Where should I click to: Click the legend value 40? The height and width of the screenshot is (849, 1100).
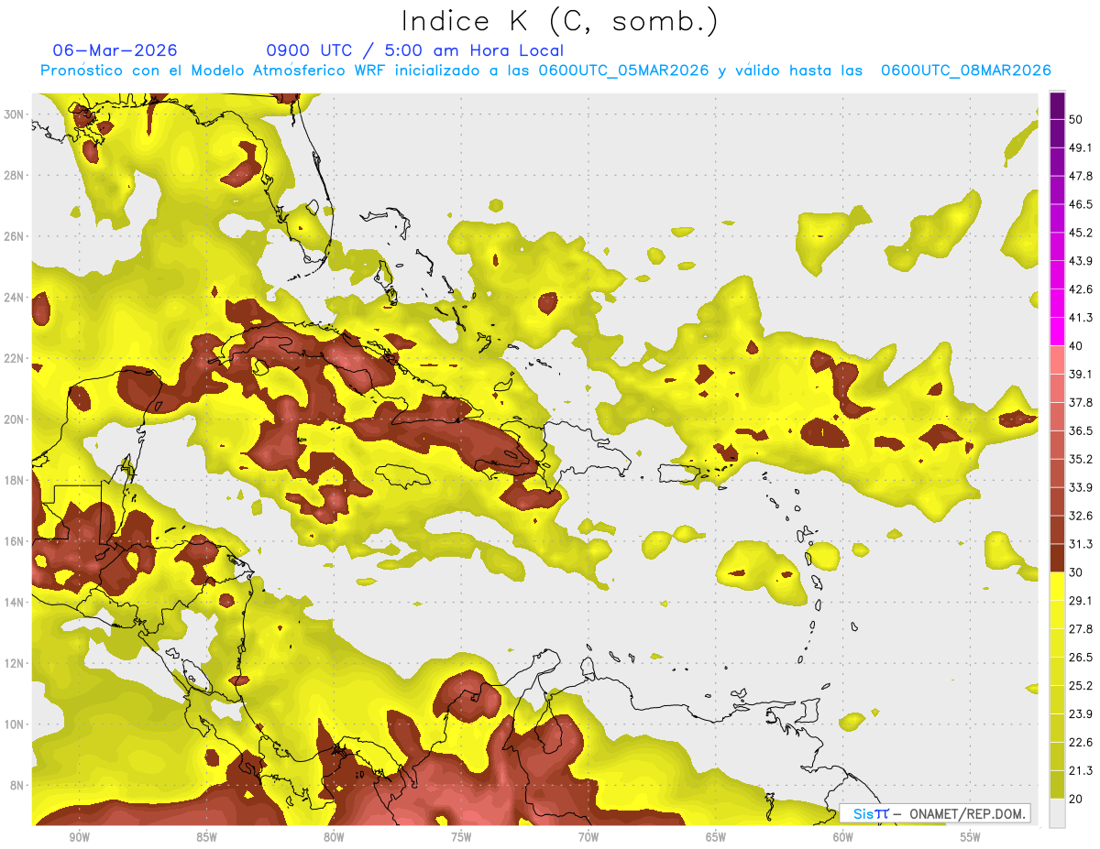tap(1076, 346)
